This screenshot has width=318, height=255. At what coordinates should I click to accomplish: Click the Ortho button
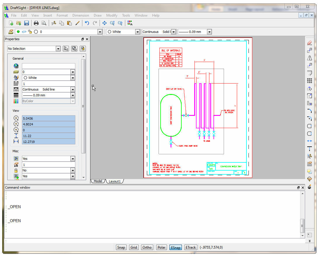point(147,247)
